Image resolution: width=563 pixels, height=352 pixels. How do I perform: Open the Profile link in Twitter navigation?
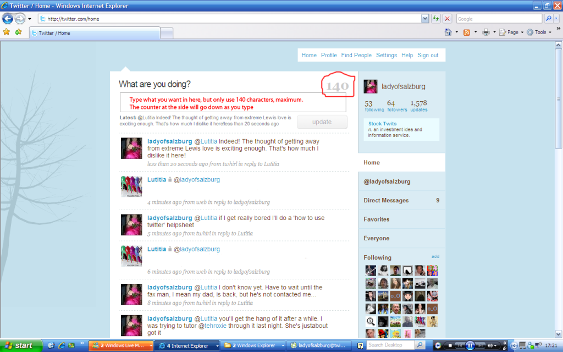(x=329, y=56)
